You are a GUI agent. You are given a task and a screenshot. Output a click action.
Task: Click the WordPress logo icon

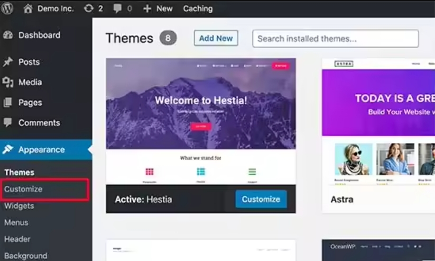tap(7, 8)
